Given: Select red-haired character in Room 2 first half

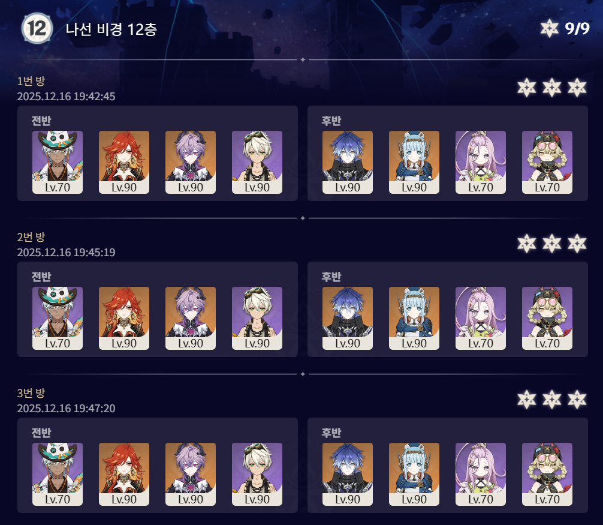Looking at the screenshot, I should [124, 318].
